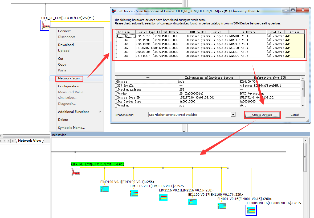
Task: Click the Station column header
Action: [126, 32]
